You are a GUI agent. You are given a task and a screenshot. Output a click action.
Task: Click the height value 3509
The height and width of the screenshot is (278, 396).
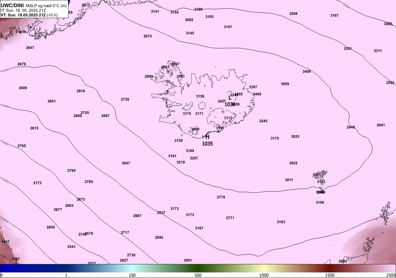pos(285,84)
